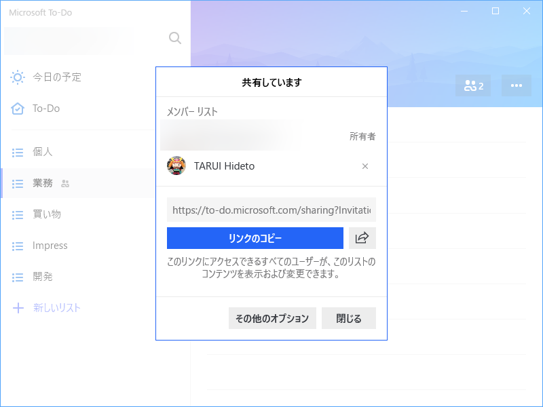Viewport: 543px width, 407px height.
Task: Select the 個人 list icon
Action: click(18, 152)
